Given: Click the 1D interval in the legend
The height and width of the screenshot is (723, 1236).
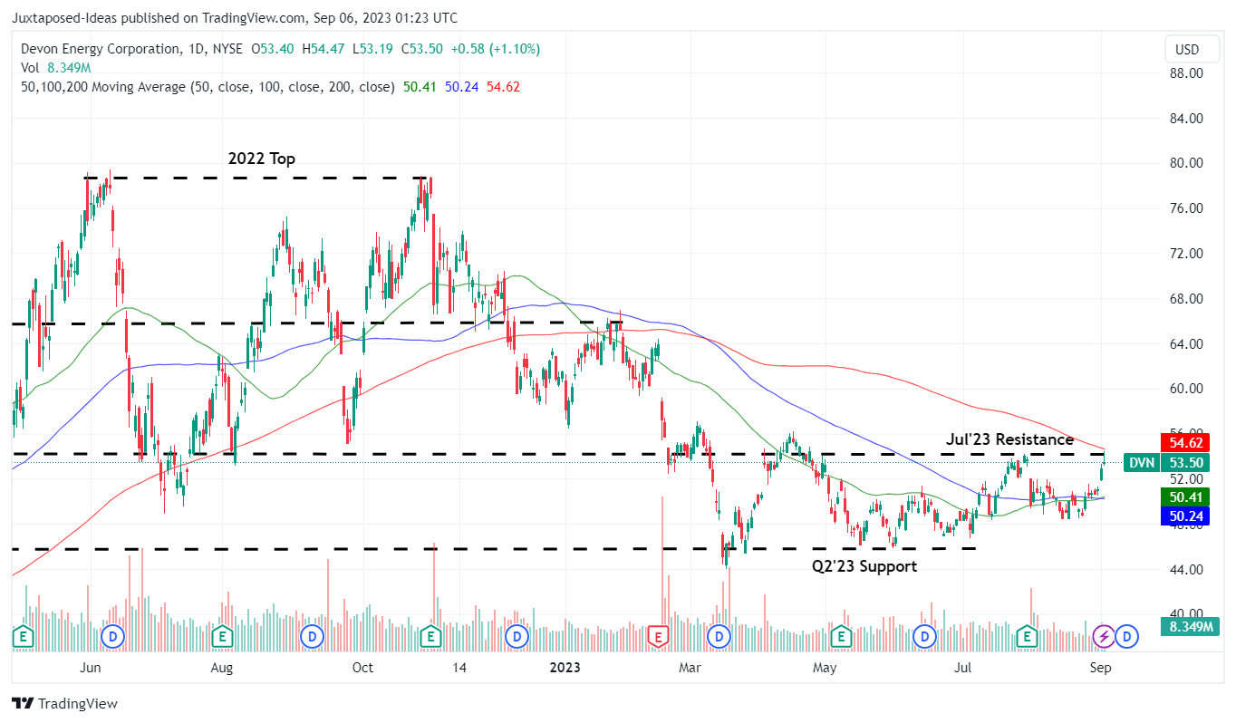Looking at the screenshot, I should tap(196, 49).
